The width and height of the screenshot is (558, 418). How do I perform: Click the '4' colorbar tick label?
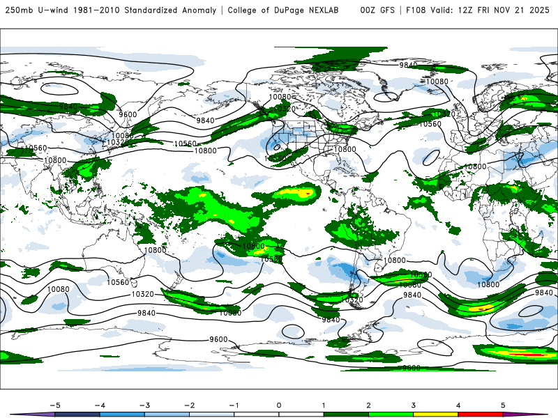pyautogui.click(x=458, y=405)
